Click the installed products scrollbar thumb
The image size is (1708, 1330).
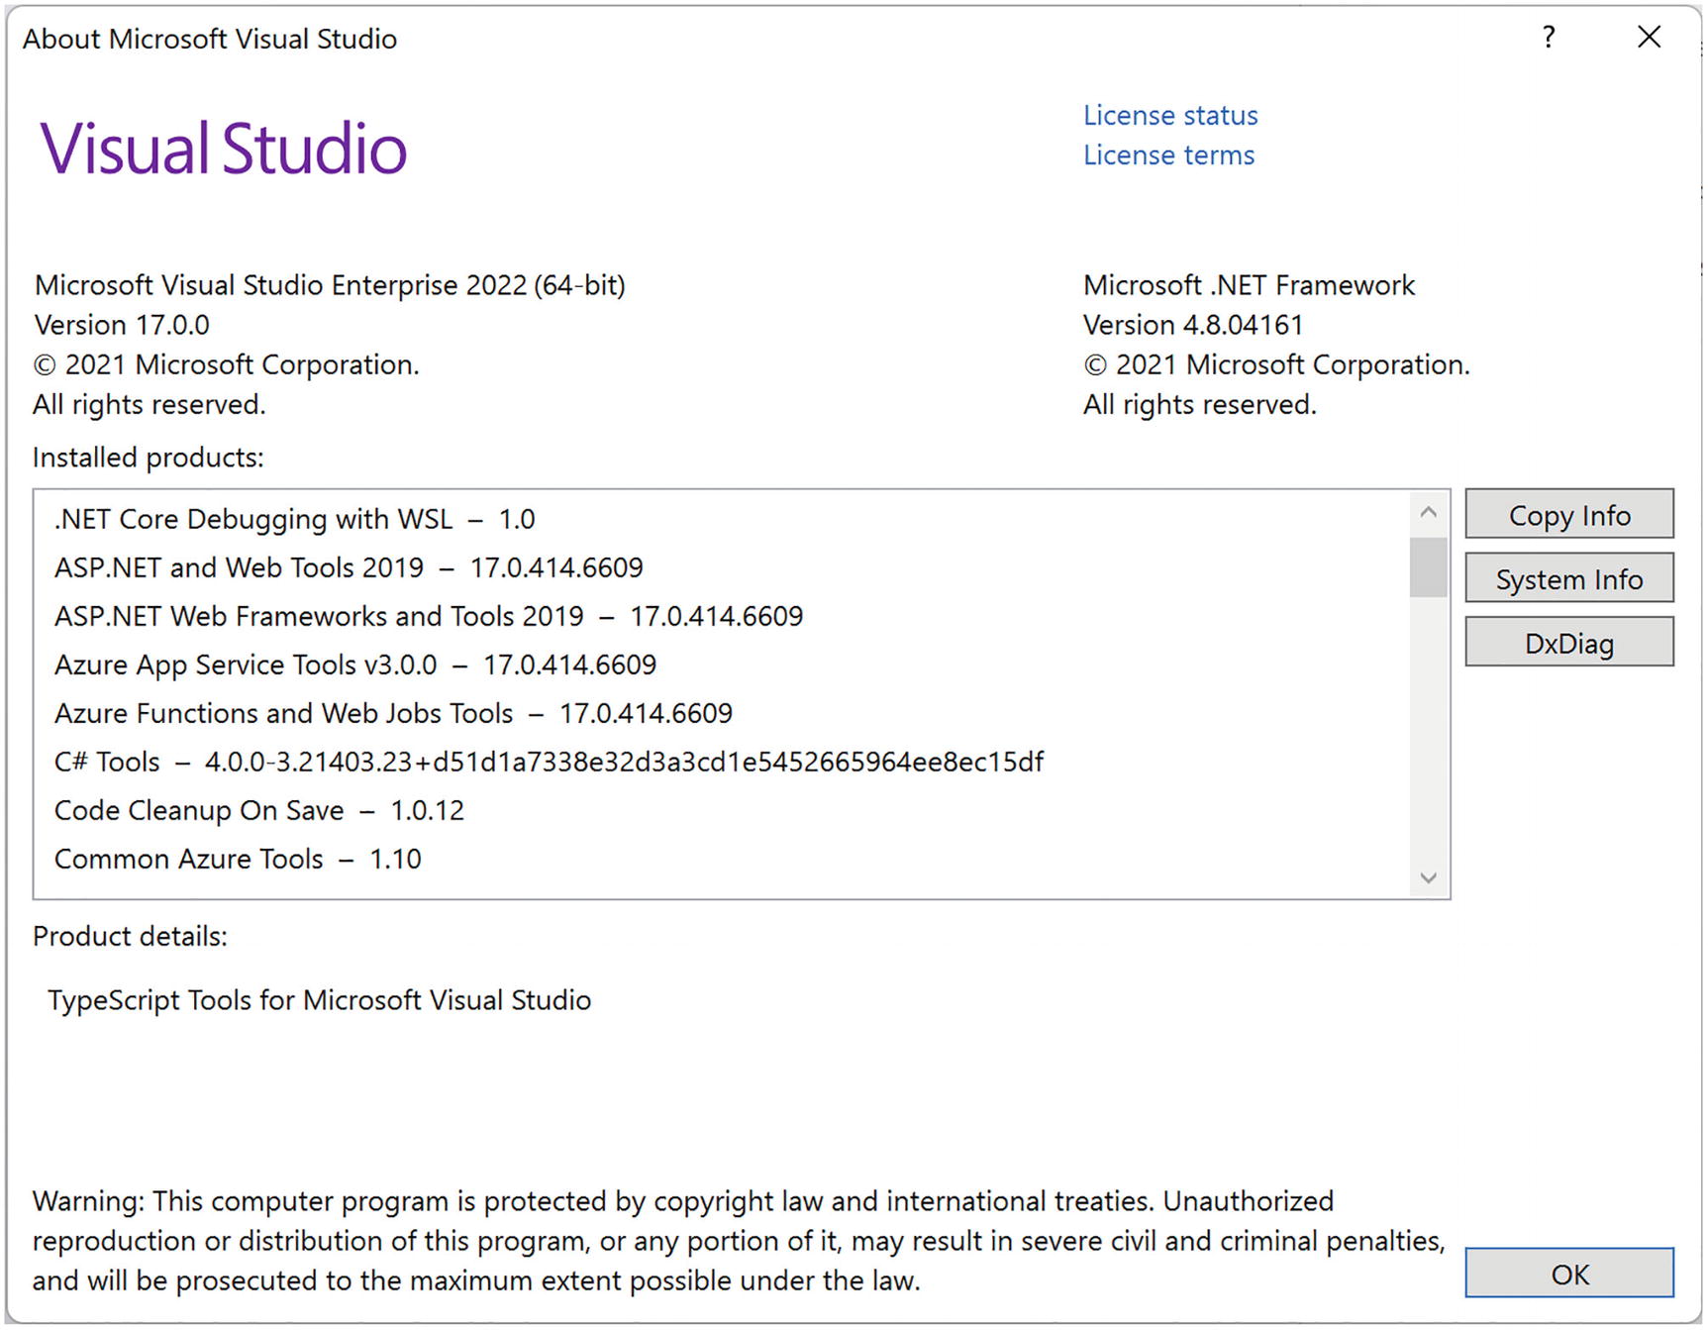click(x=1427, y=566)
